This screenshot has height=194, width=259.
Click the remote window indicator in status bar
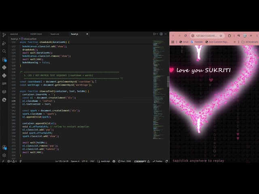tap(3, 161)
